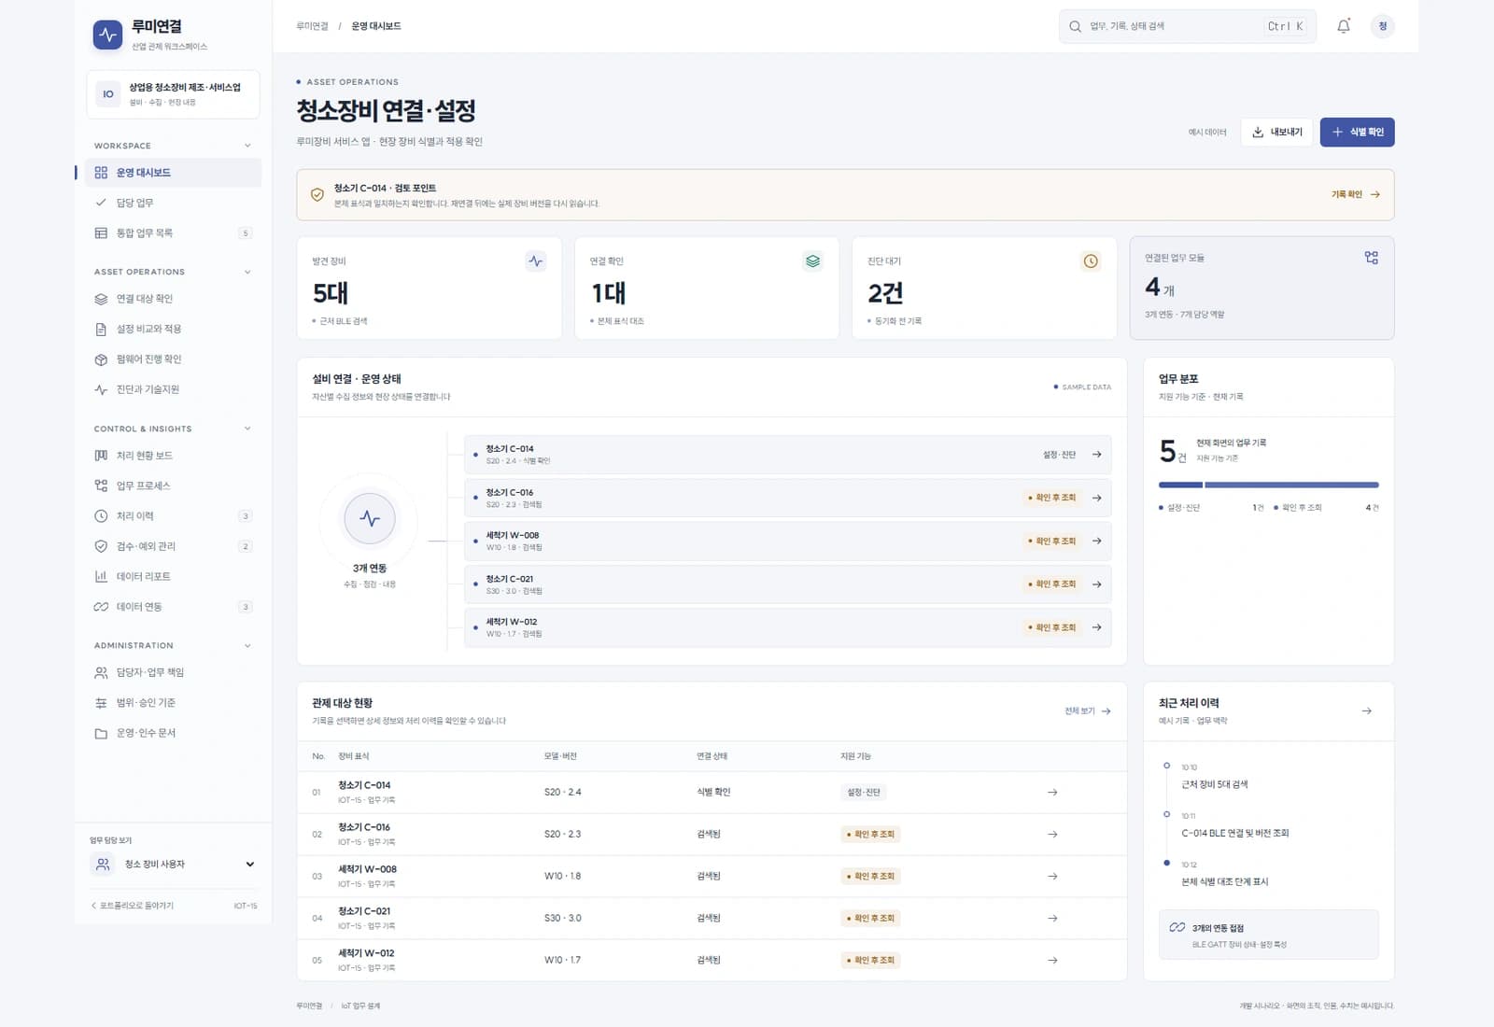Screen dimensions: 1494x1027
Task: Click timeline entry 근처 장비 5대 검색
Action: [1214, 784]
